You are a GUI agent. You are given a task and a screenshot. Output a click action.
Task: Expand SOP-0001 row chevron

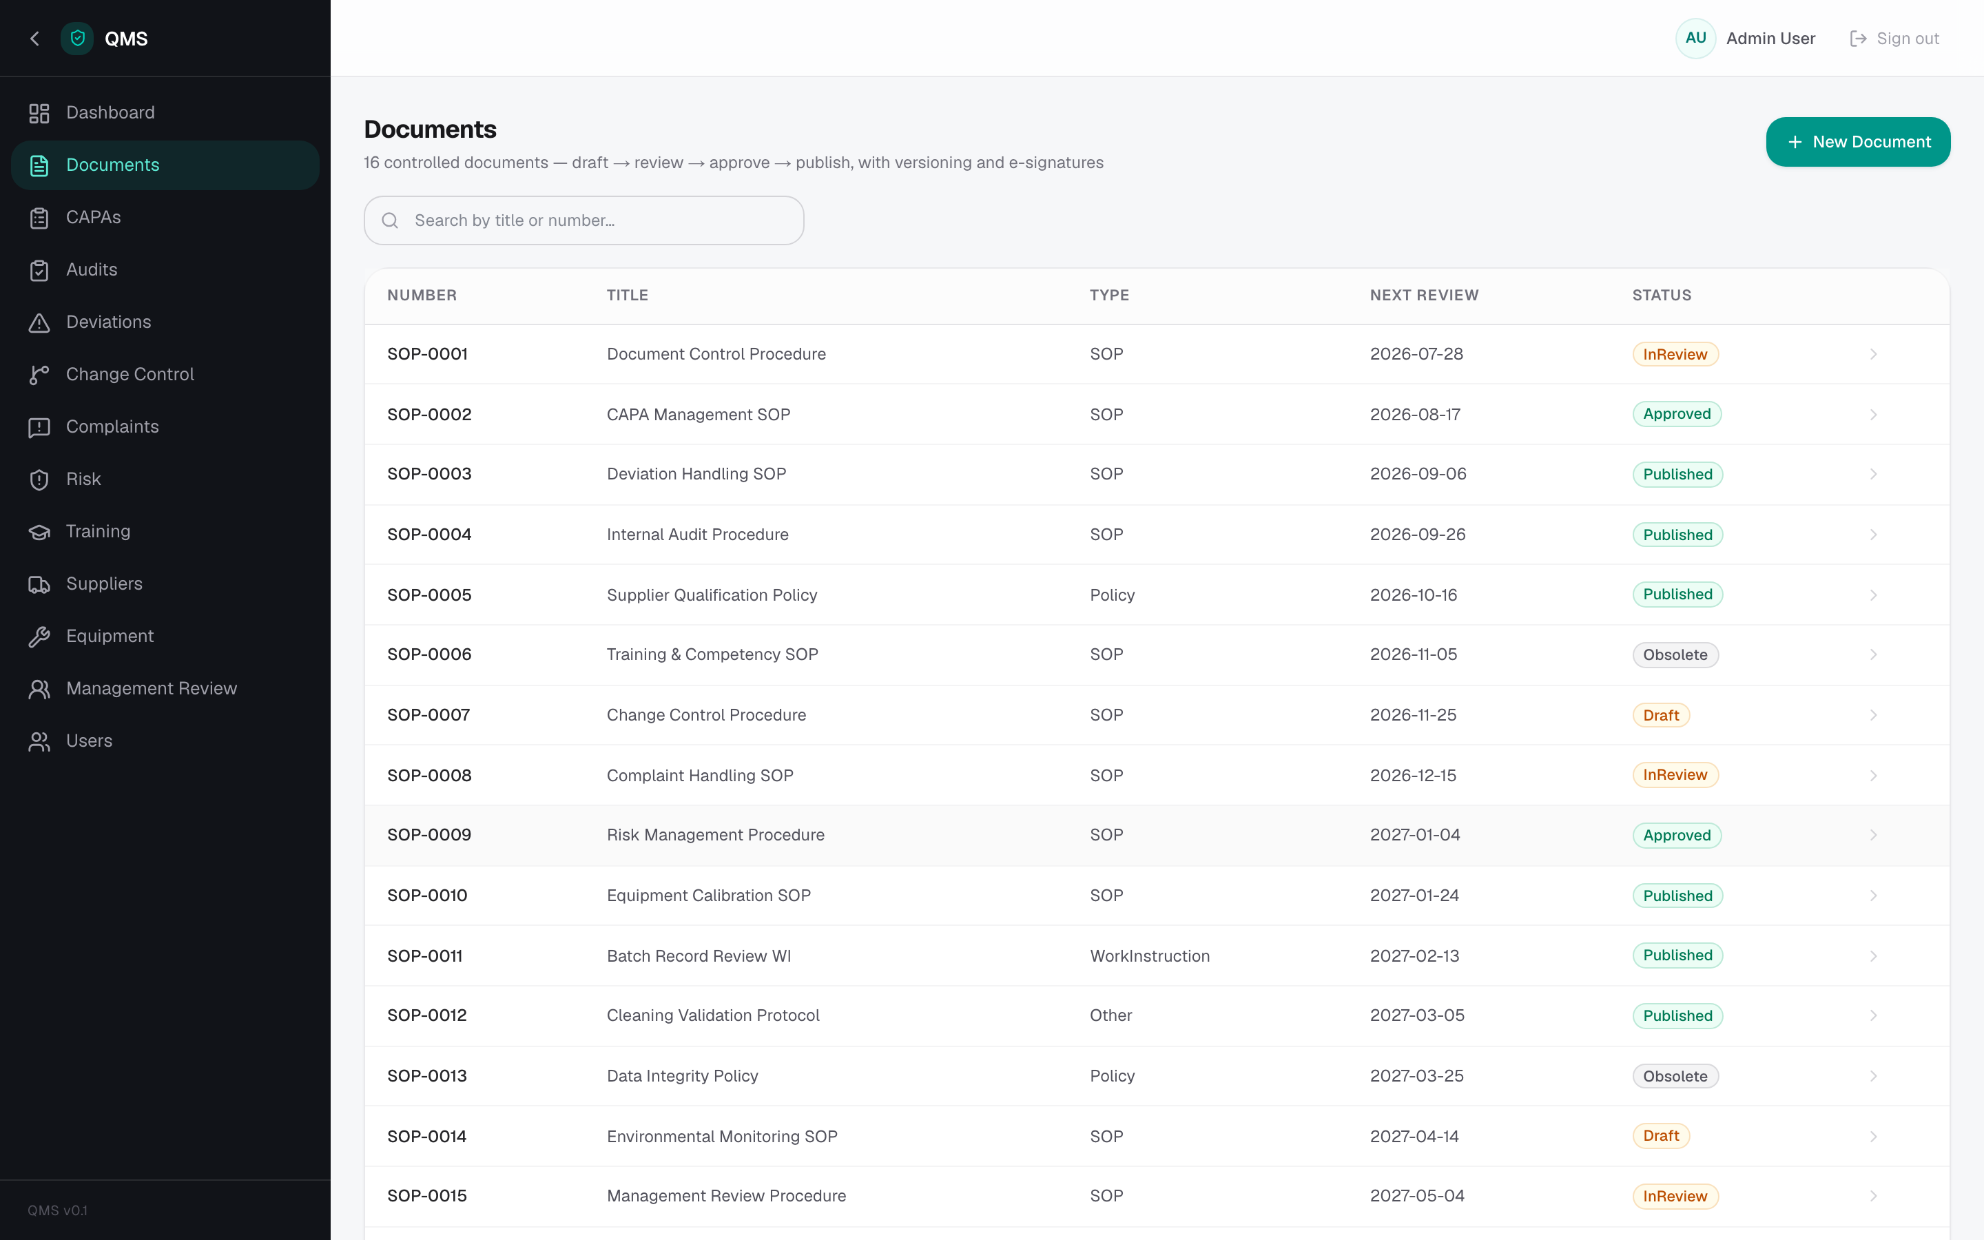pos(1873,354)
